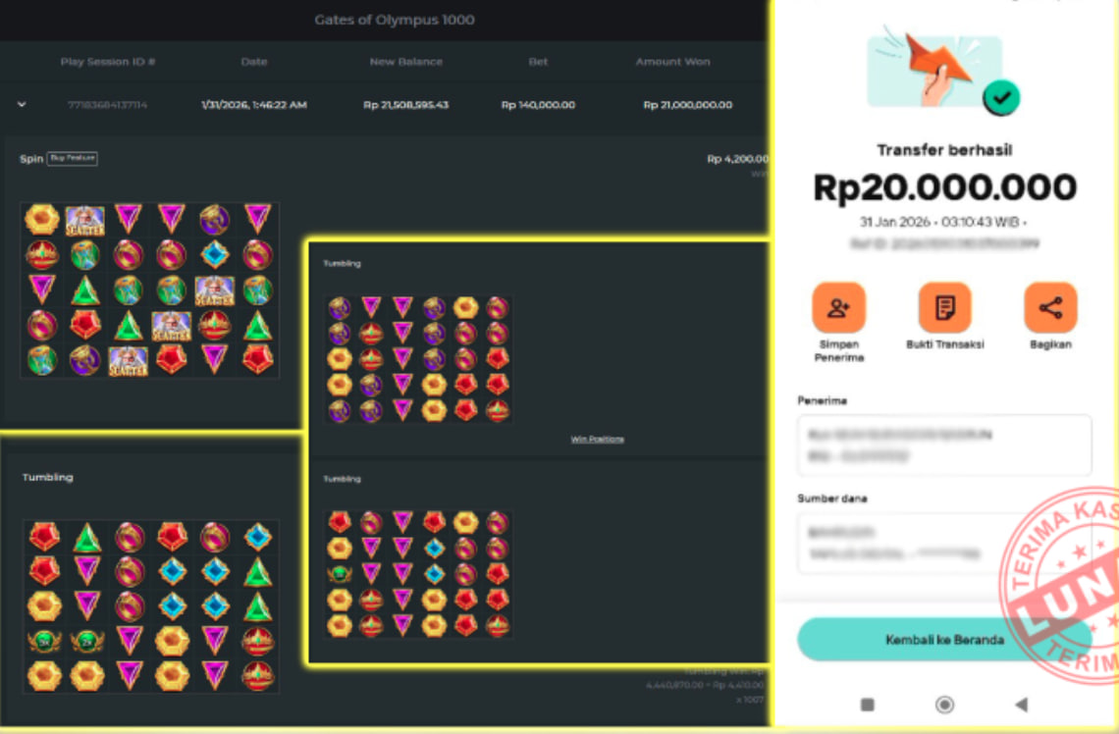Click the Date column header
The width and height of the screenshot is (1119, 734).
tap(254, 62)
